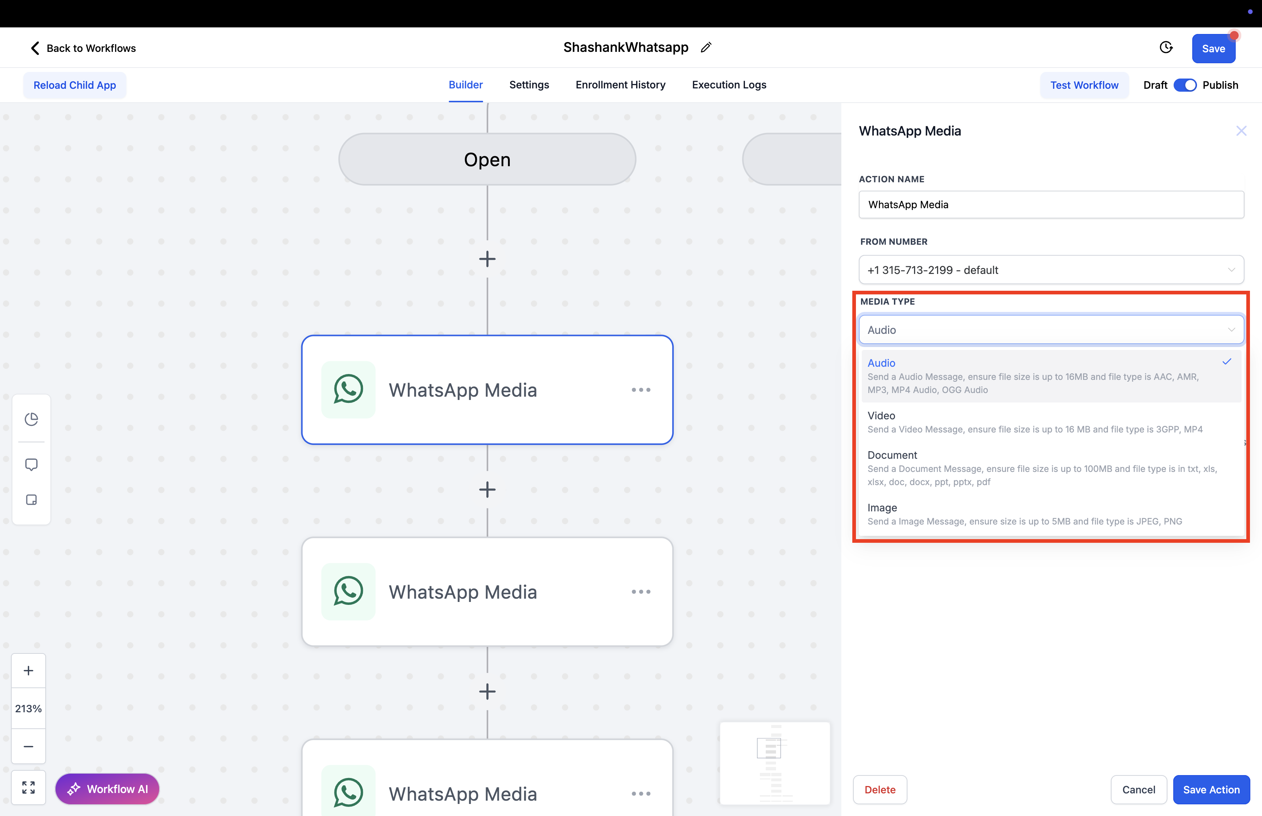Open the three-dot menu on the bottom WhatsApp Media node
The height and width of the screenshot is (816, 1262).
641,794
